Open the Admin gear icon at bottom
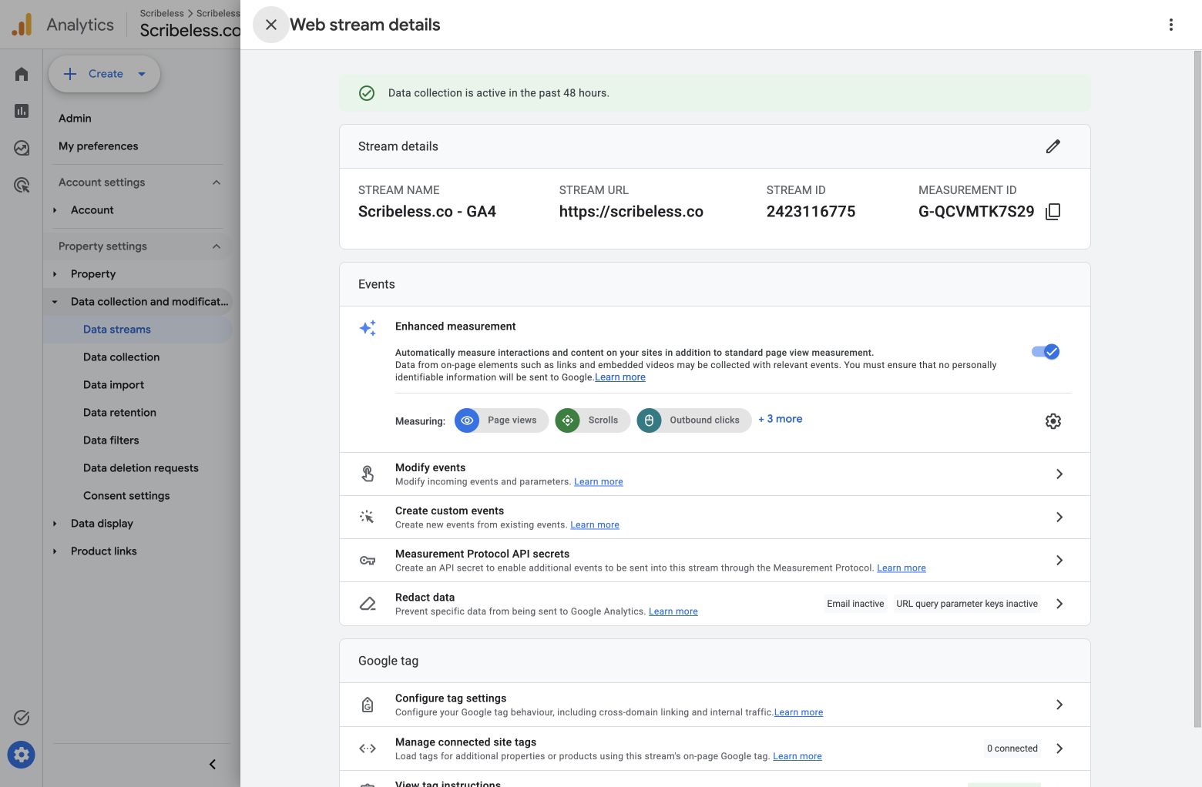The width and height of the screenshot is (1202, 787). tap(22, 755)
